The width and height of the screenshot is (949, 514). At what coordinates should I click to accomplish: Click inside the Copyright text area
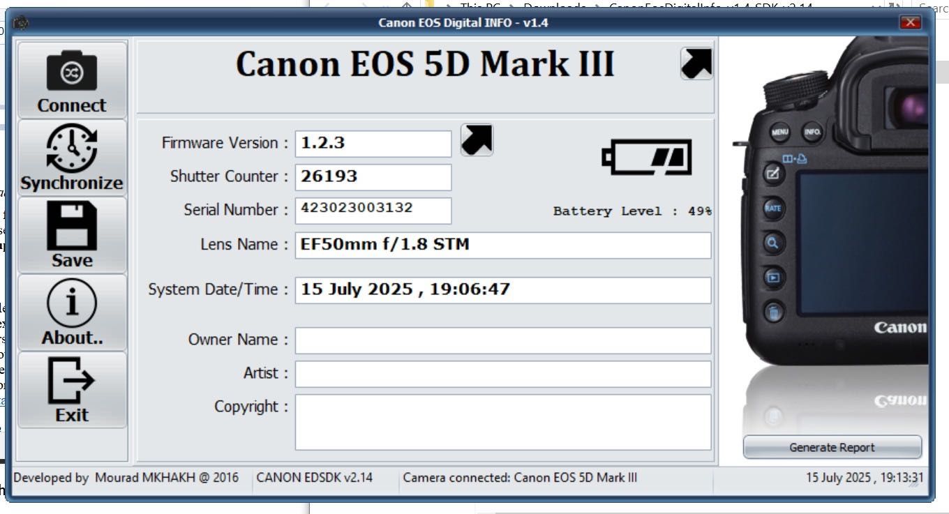[x=503, y=422]
